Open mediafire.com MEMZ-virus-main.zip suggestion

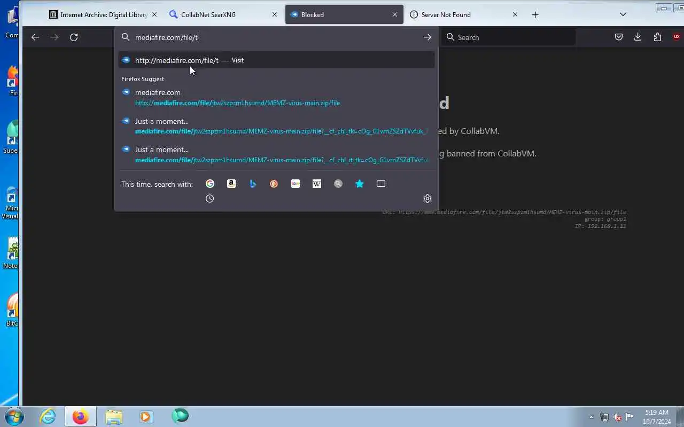(277, 97)
